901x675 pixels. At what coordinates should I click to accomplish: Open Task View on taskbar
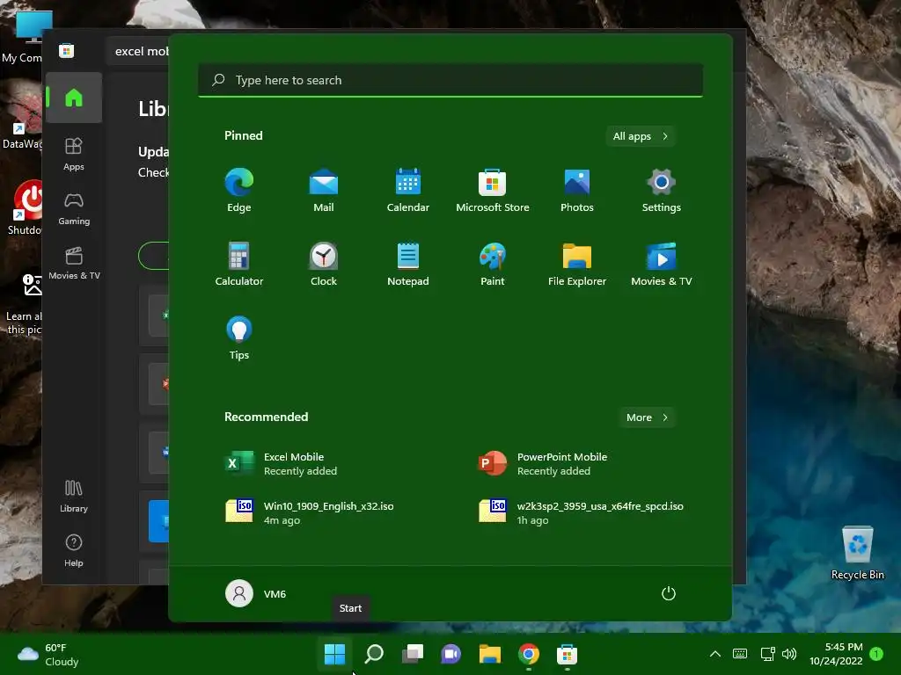tap(413, 654)
